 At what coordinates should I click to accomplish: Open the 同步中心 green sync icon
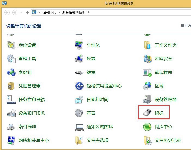point(147,127)
